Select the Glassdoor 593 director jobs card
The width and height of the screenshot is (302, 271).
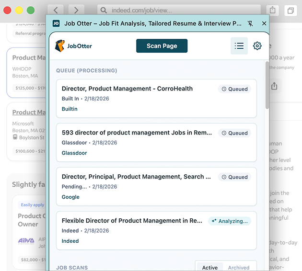(137, 133)
